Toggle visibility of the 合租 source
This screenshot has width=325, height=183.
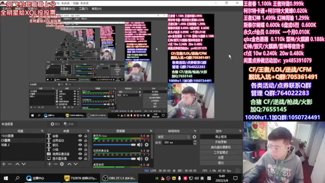pos(80,136)
